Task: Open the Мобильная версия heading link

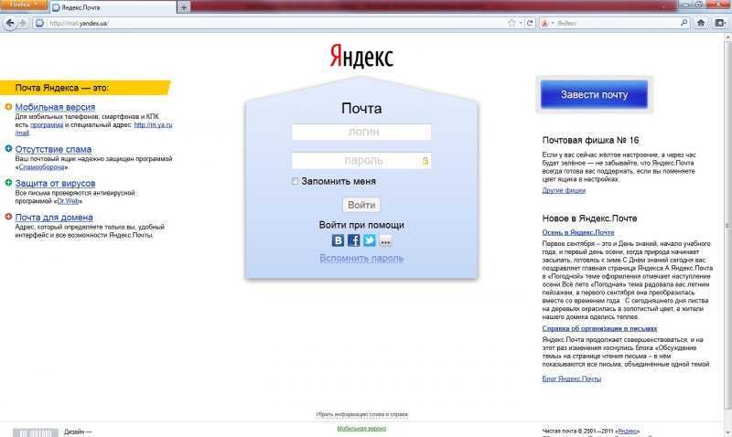Action: 55,107
